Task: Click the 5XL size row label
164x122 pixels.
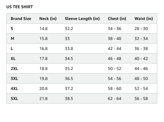Action: click(14, 98)
